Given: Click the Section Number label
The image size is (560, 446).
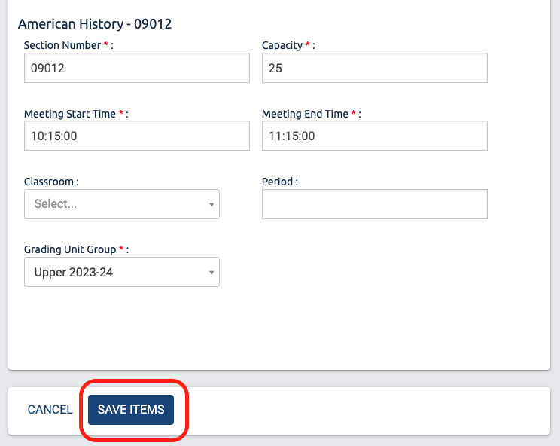Looking at the screenshot, I should point(62,46).
